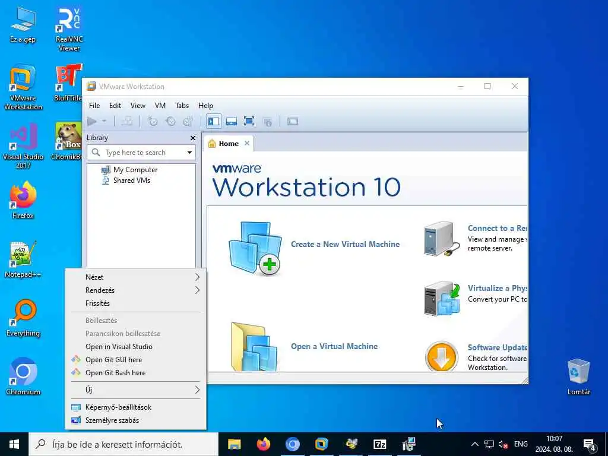The width and height of the screenshot is (608, 456).
Task: Click the Software Updates download icon
Action: [x=442, y=356]
